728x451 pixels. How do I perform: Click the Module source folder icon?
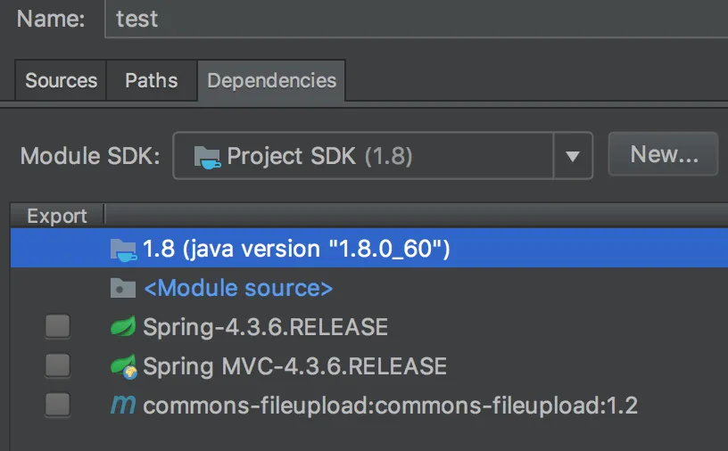pos(122,288)
